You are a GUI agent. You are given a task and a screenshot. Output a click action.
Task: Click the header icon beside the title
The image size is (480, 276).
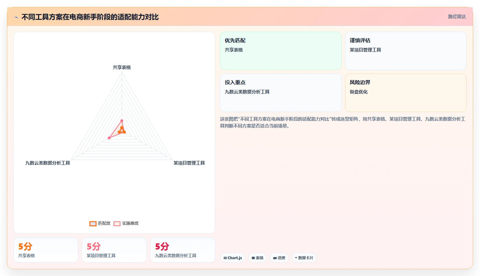tap(16, 17)
